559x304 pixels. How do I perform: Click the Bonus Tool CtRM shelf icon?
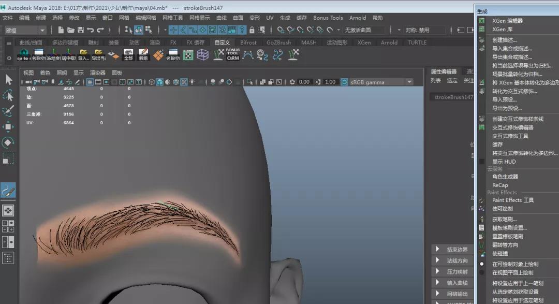[x=233, y=54]
